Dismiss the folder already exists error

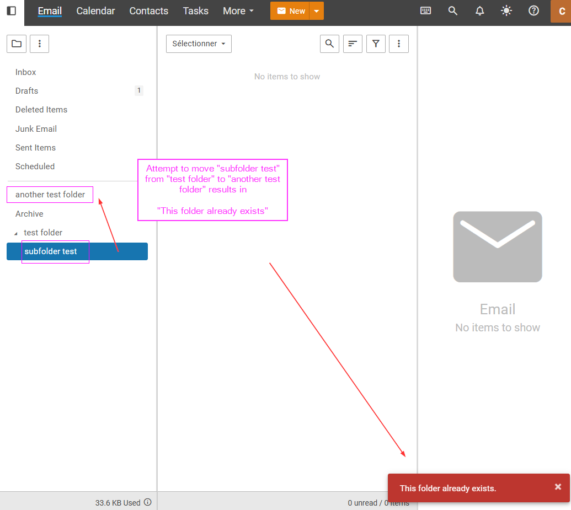tap(558, 487)
